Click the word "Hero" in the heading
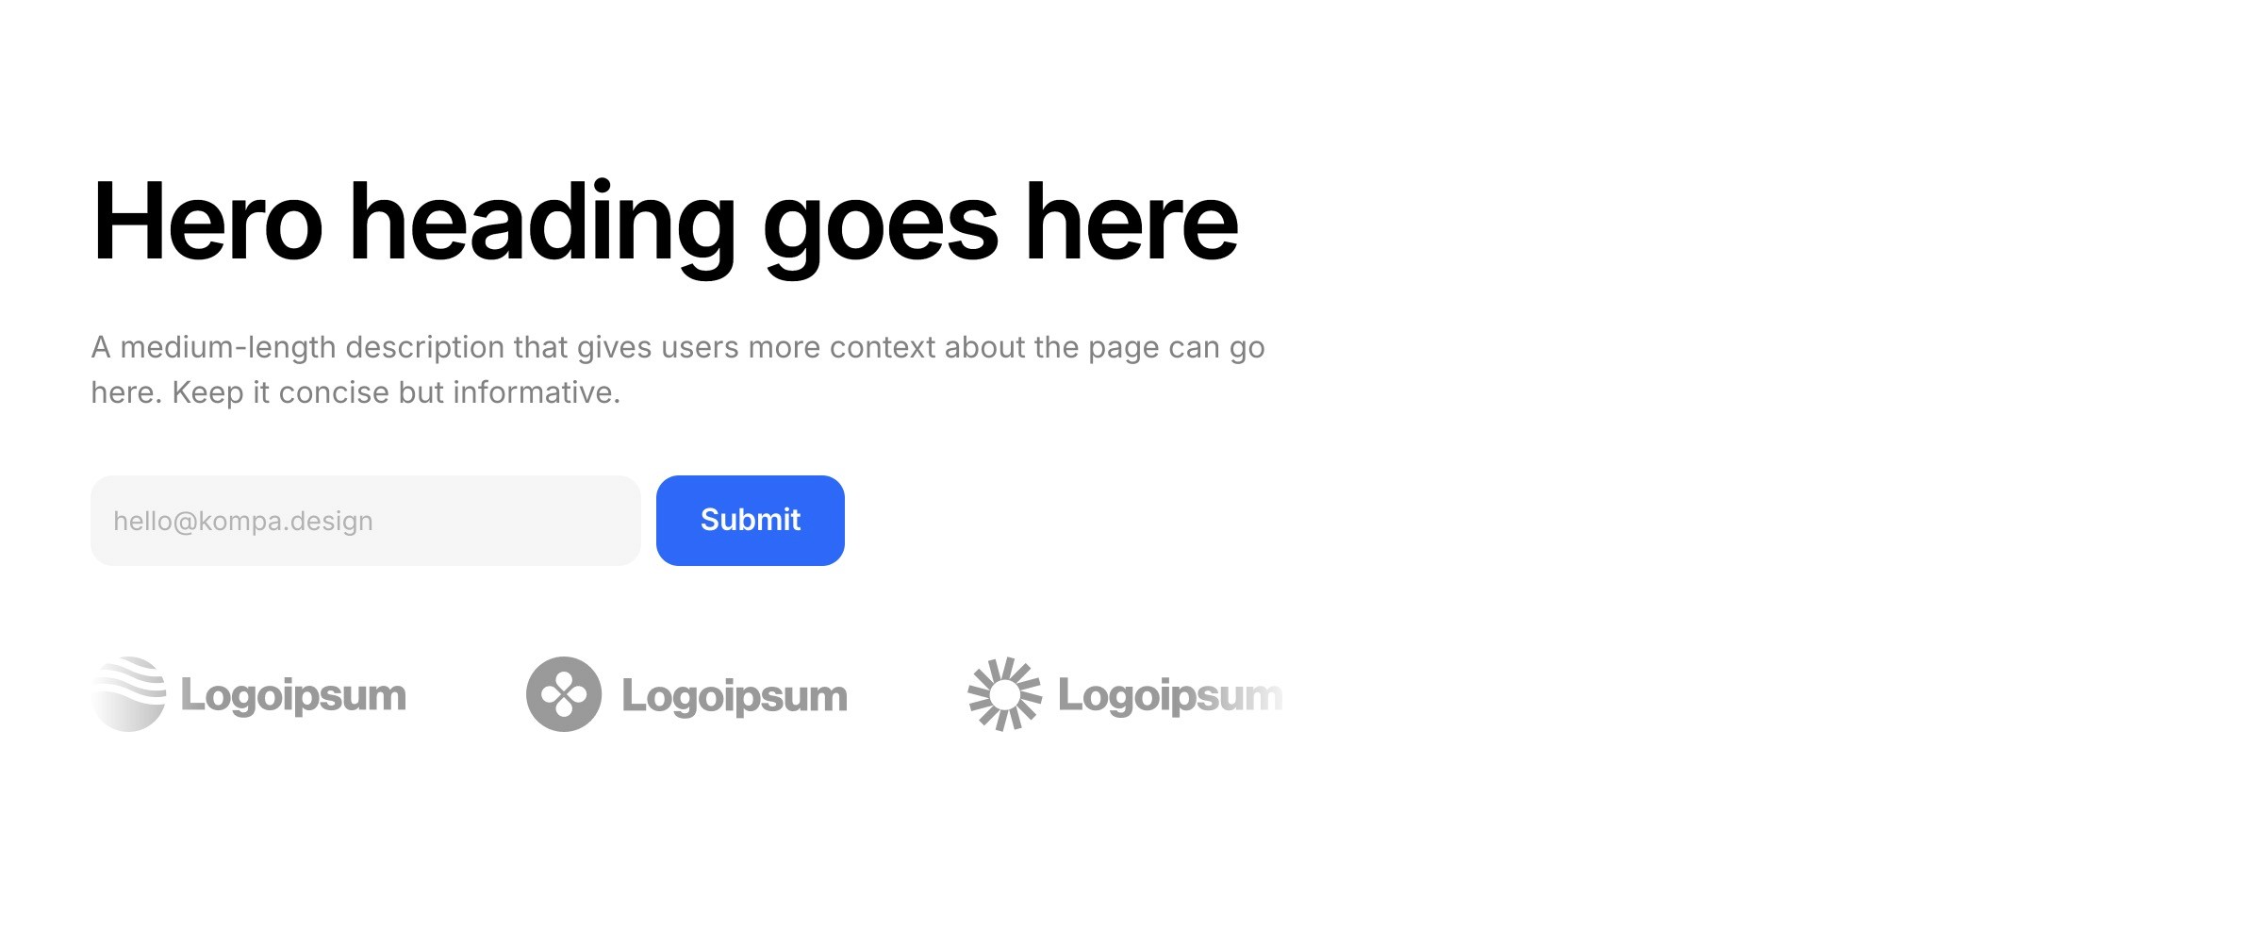Screen dimensions: 2263x931 tap(208, 222)
